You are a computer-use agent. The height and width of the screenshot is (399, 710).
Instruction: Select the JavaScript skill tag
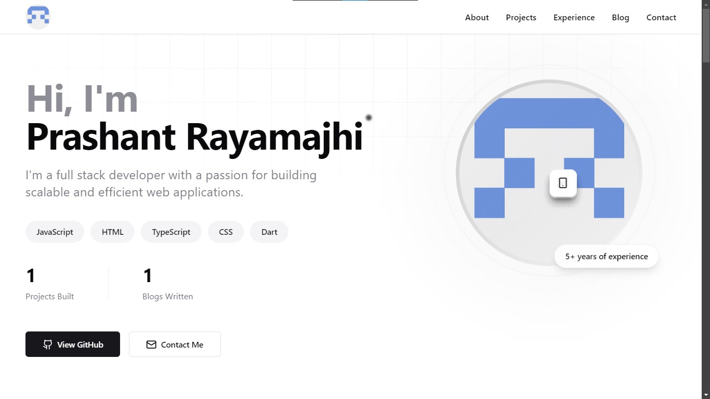[x=55, y=232]
